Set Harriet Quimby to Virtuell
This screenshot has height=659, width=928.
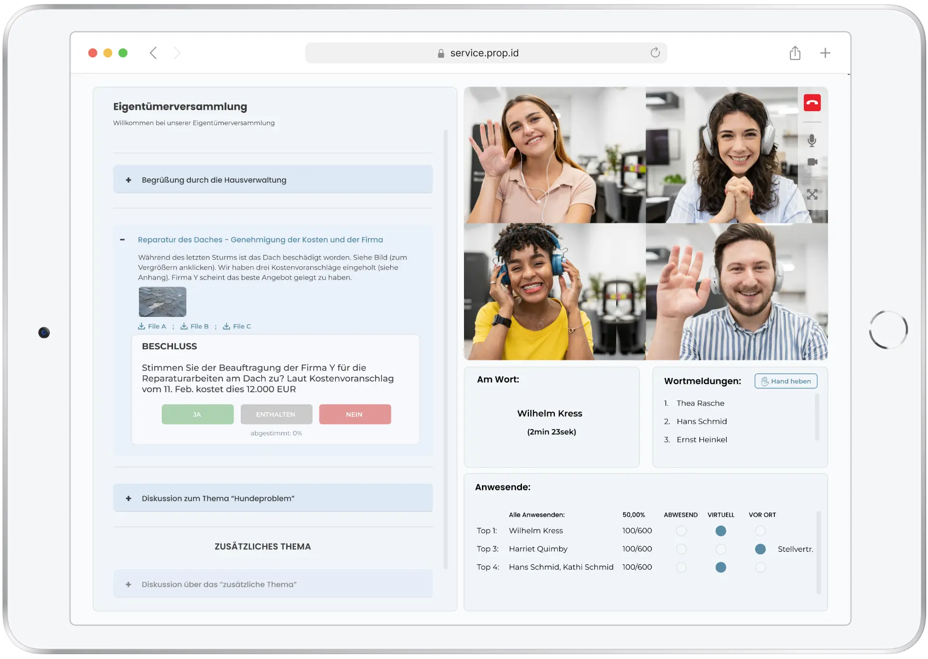(x=721, y=549)
